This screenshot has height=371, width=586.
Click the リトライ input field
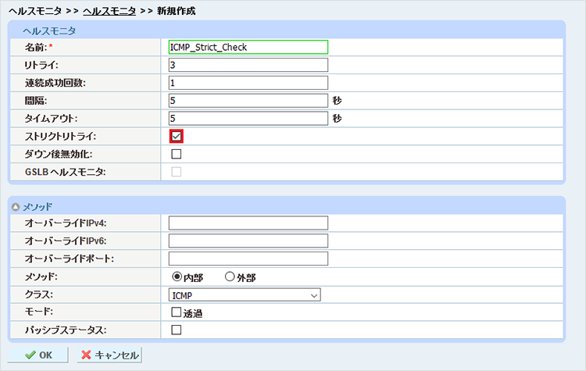pos(248,65)
